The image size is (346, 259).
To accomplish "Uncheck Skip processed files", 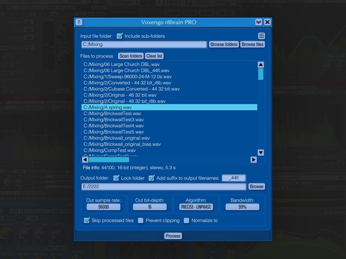I will pyautogui.click(x=87, y=220).
